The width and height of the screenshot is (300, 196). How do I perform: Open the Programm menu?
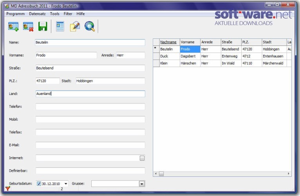[x=16, y=14]
